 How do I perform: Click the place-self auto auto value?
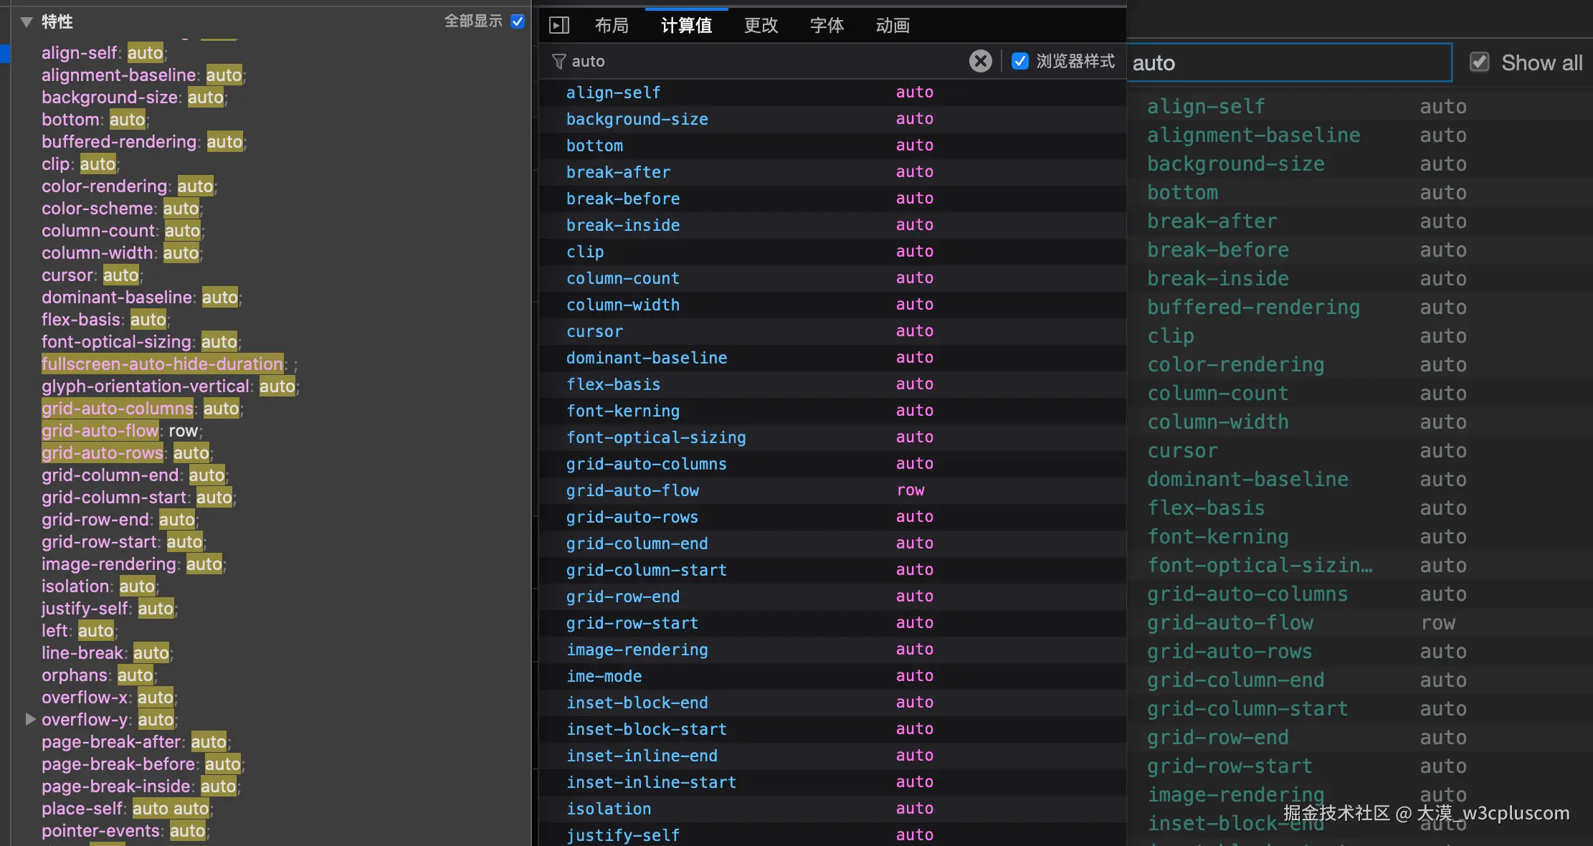tap(171, 809)
